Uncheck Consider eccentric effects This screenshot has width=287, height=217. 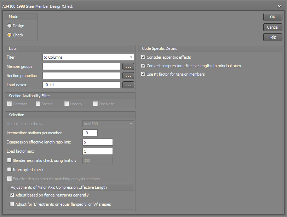coord(143,57)
